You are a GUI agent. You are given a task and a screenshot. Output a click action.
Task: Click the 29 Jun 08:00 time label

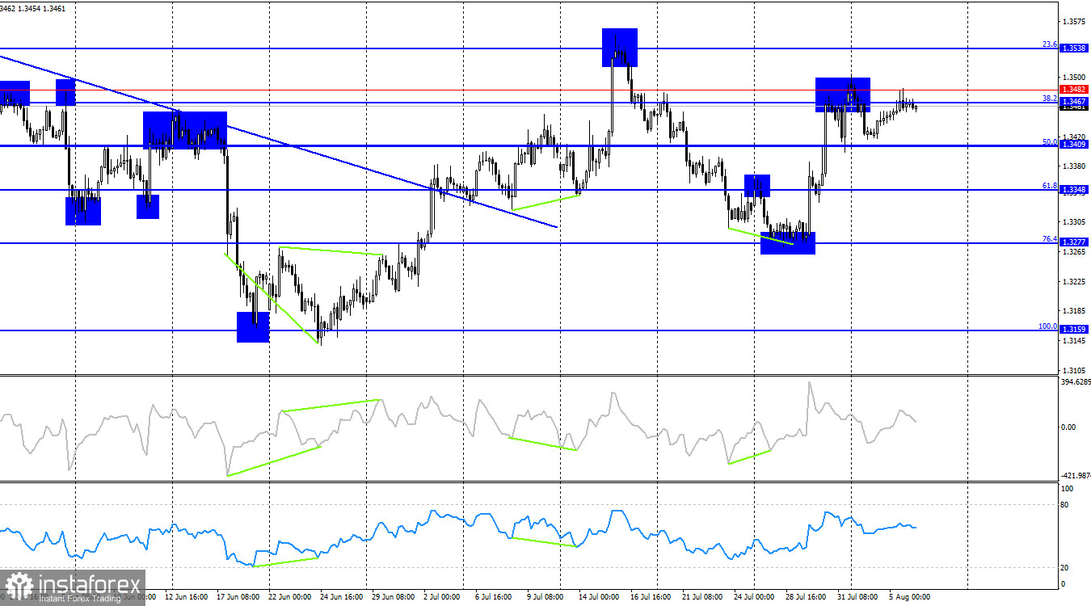(x=394, y=597)
